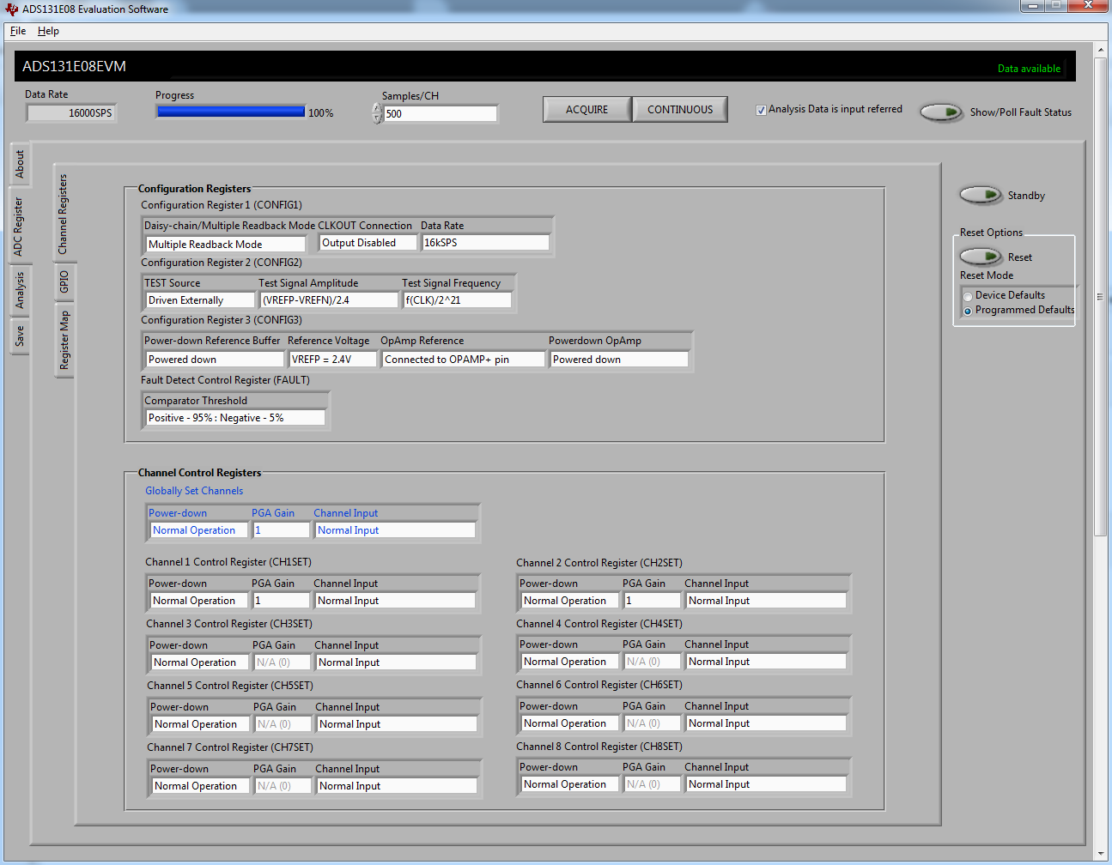This screenshot has height=865, width=1112.
Task: Toggle the Standby switch
Action: [x=981, y=195]
